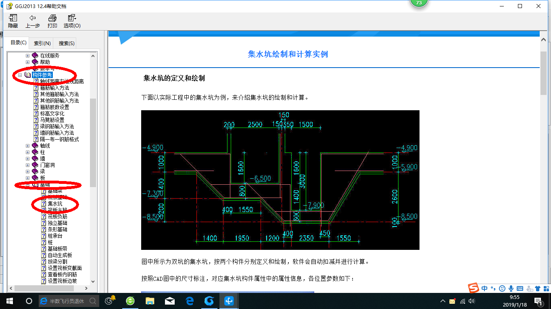The width and height of the screenshot is (551, 309).
Task: Click the sump pit CAD section drawing
Action: click(x=280, y=180)
